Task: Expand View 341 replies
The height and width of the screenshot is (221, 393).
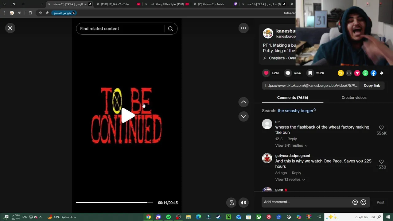Action: tap(291, 145)
